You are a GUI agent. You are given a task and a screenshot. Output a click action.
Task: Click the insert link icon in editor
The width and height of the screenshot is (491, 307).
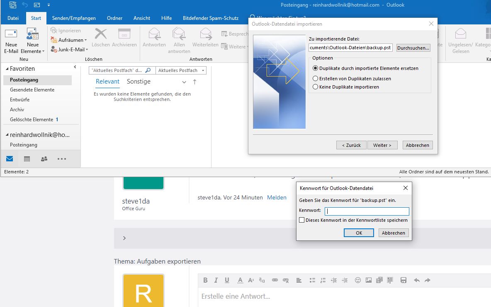point(275,280)
